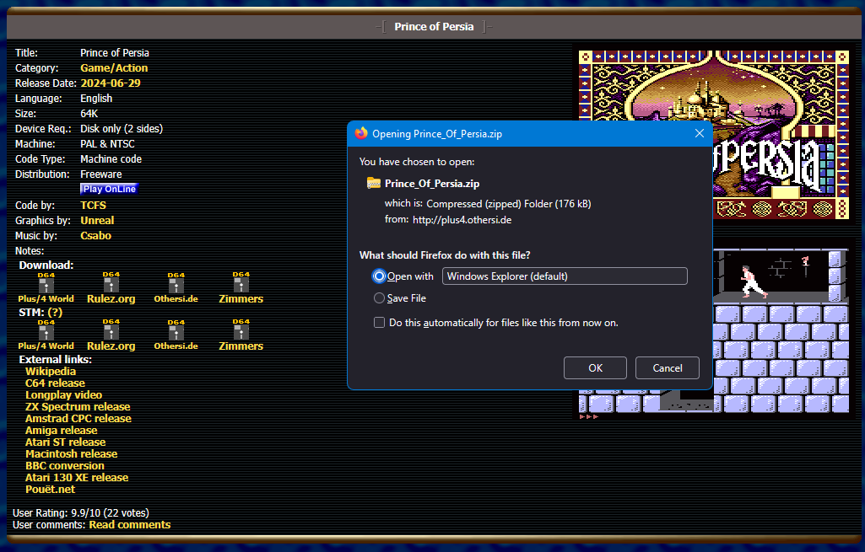Open the Read comments link
The height and width of the screenshot is (552, 865).
point(130,524)
